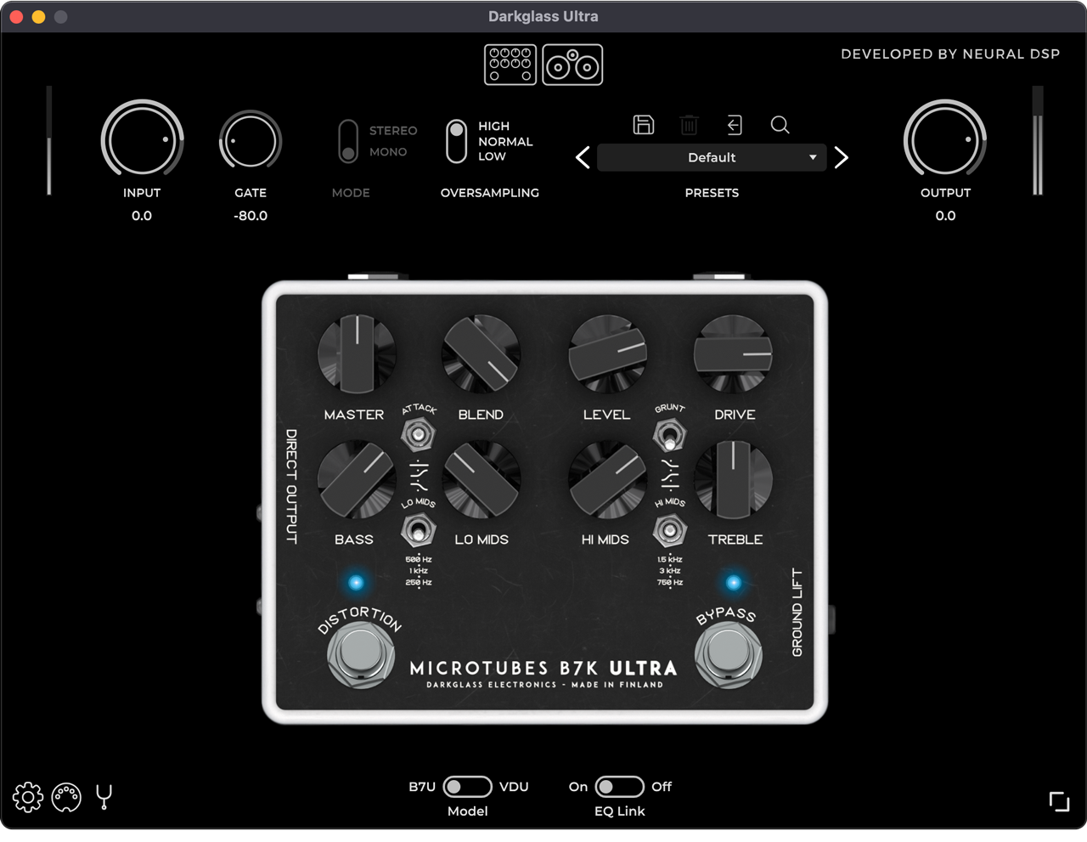
Task: Toggle the Stereo/Mono mode switch
Action: (348, 141)
